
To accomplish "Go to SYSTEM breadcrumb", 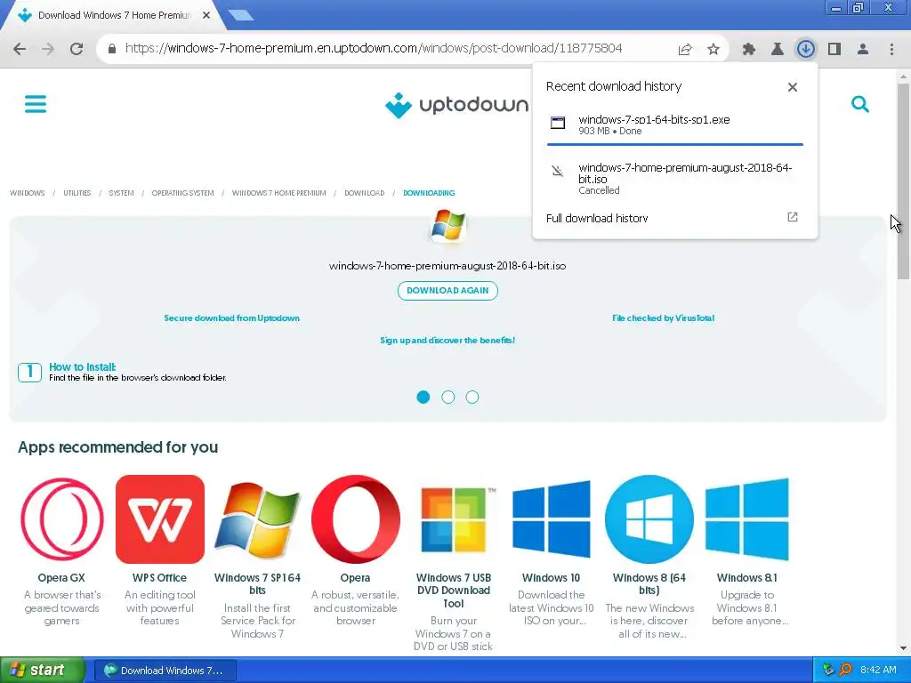I will click(x=121, y=193).
